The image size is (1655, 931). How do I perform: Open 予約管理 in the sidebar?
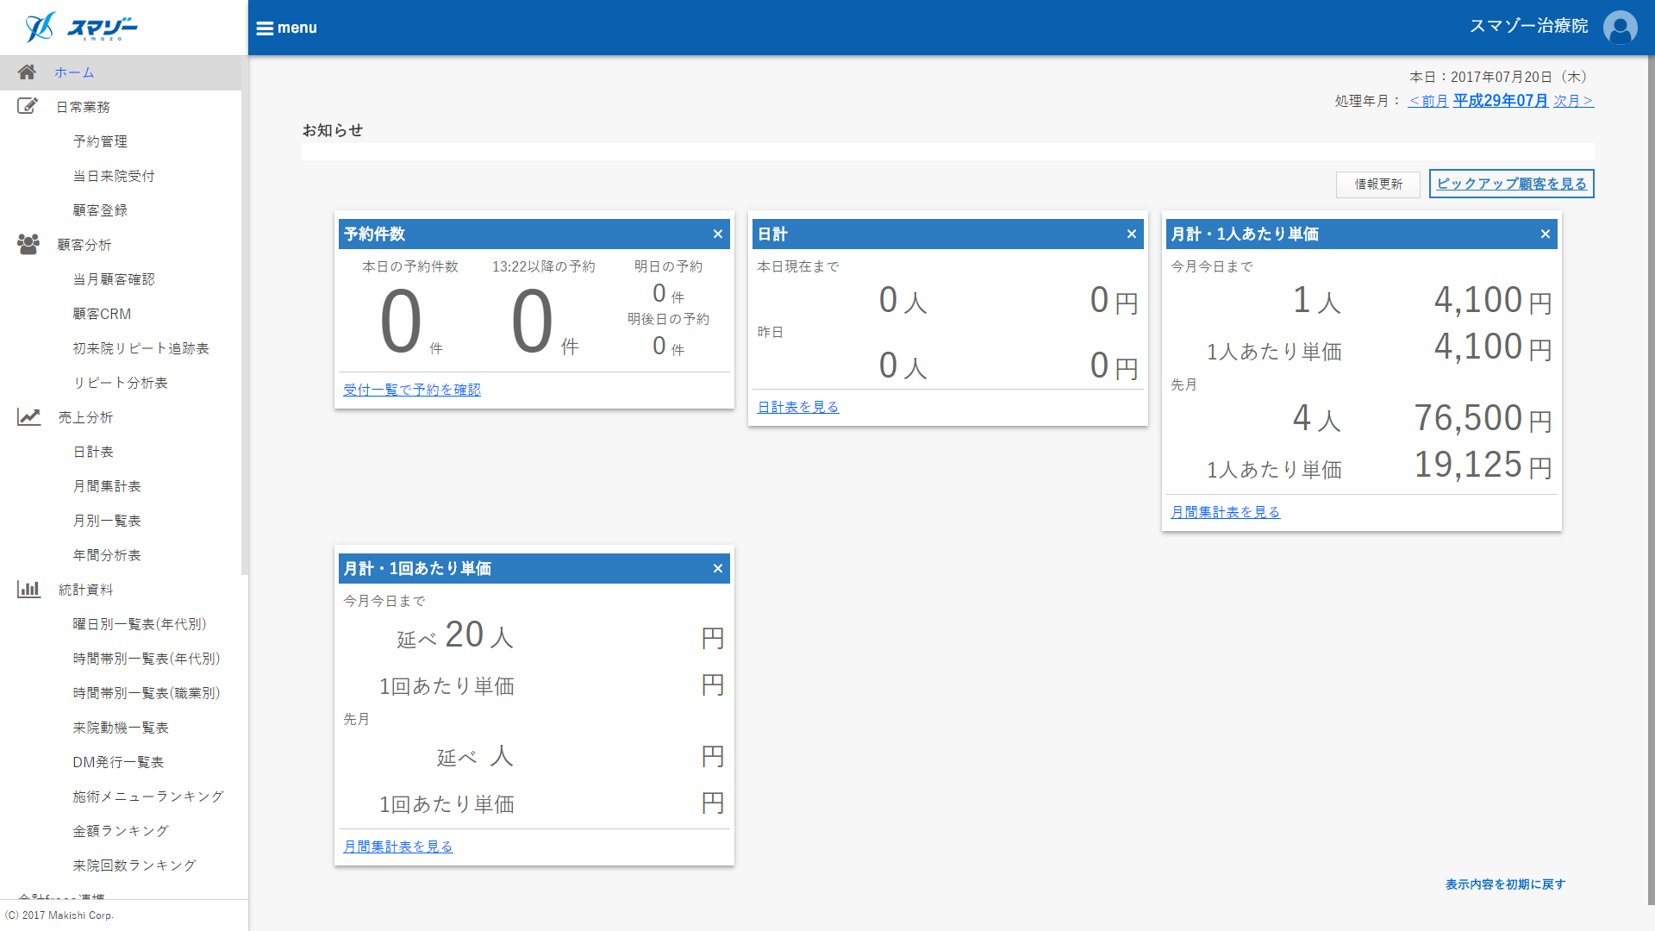pos(100,141)
